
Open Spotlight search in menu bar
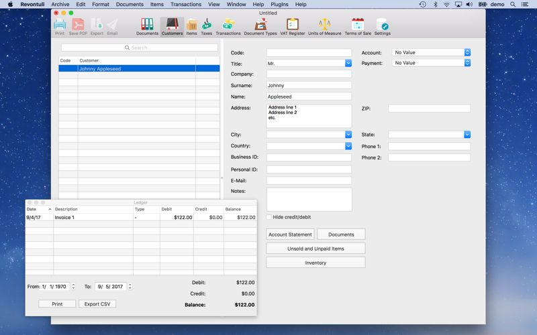513,4
